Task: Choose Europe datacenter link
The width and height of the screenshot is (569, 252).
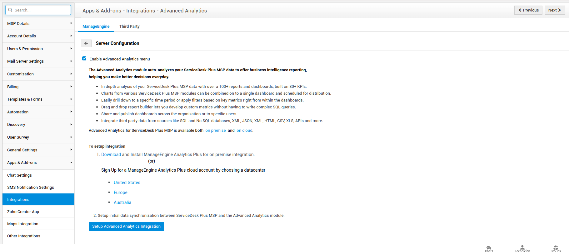Action: point(121,193)
